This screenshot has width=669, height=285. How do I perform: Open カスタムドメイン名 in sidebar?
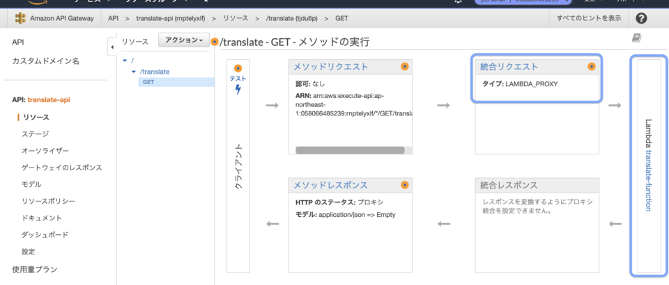point(46,61)
